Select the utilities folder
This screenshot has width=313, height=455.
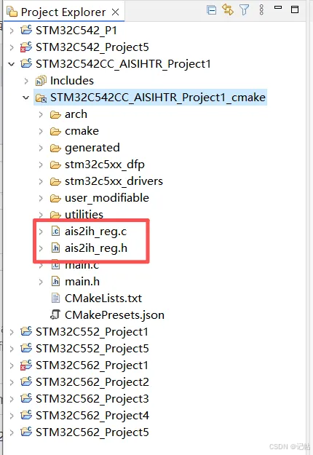(84, 215)
